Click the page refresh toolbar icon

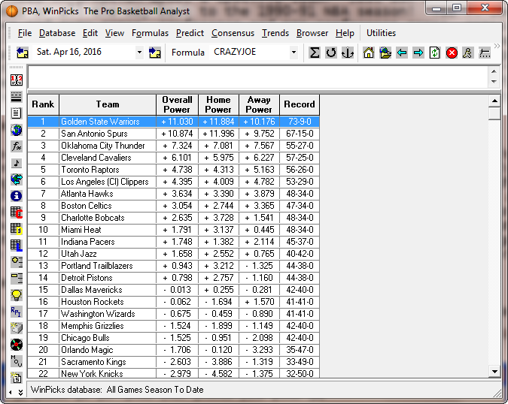pos(435,53)
